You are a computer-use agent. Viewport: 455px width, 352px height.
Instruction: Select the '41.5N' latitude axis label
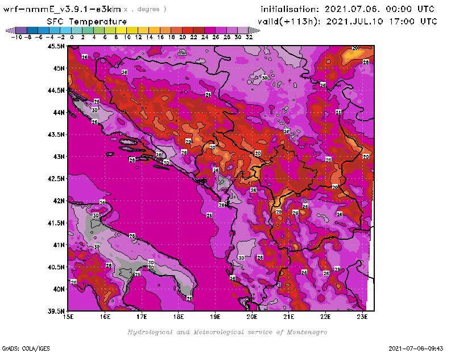pyautogui.click(x=56, y=223)
